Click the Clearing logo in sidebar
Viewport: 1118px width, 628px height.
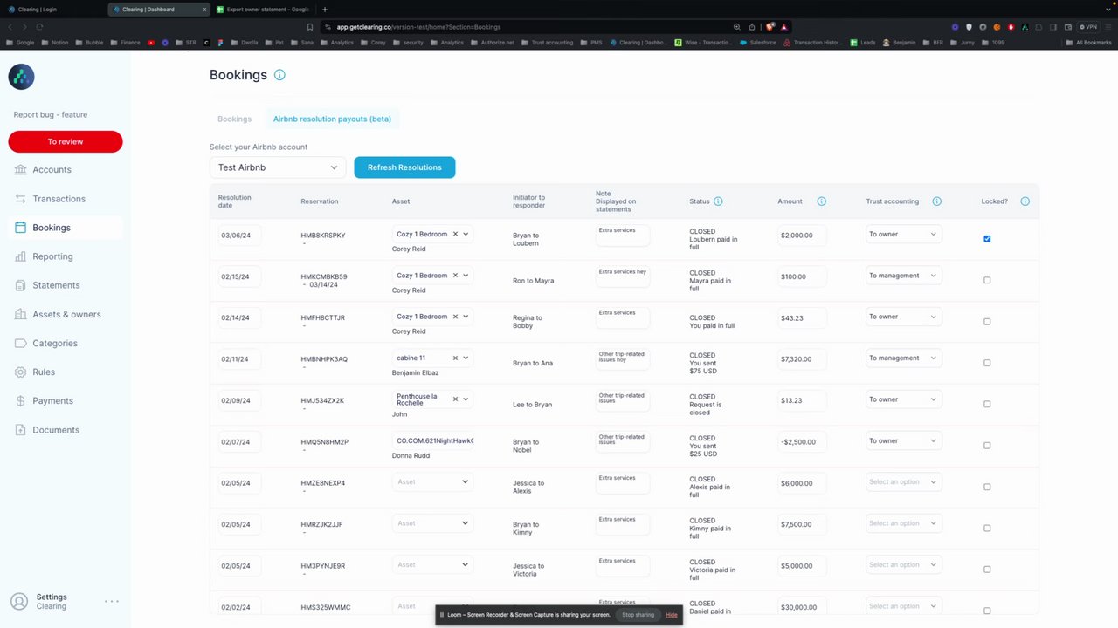[x=22, y=77]
